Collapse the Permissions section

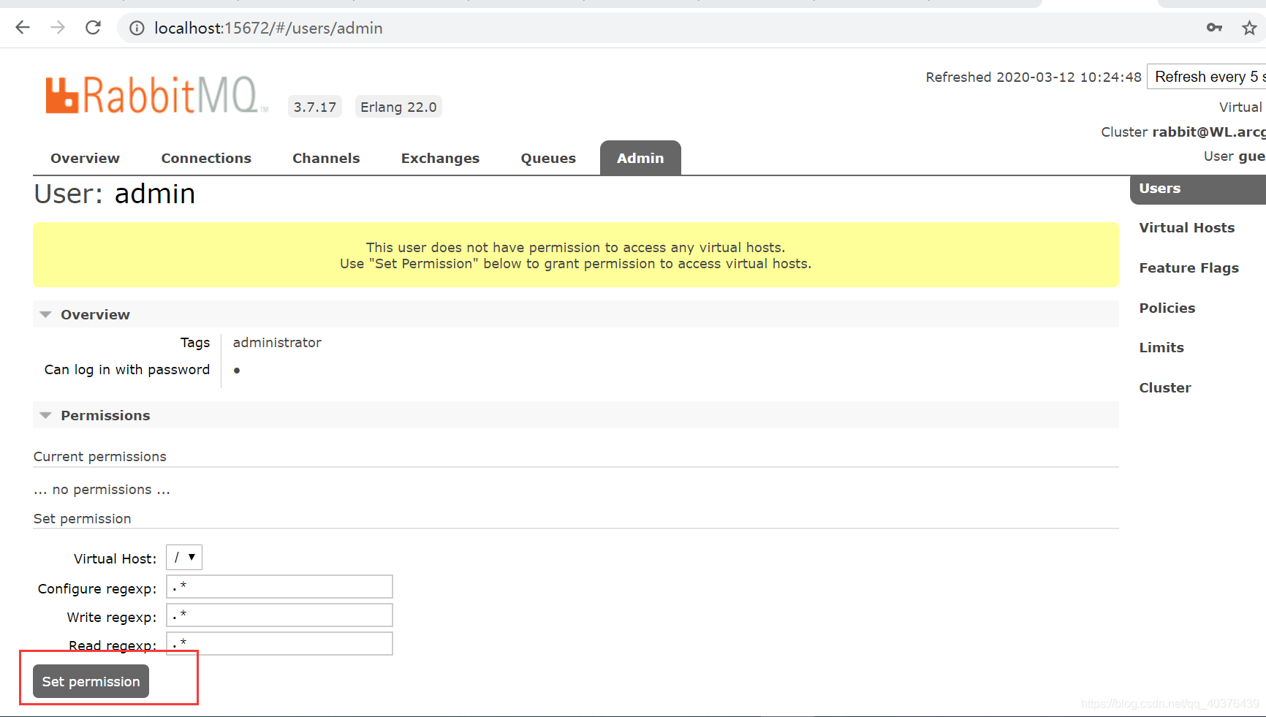pos(575,415)
